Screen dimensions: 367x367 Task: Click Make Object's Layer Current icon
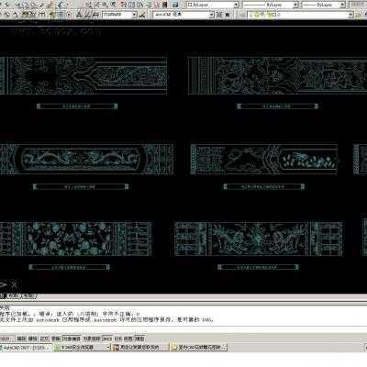pos(358,15)
